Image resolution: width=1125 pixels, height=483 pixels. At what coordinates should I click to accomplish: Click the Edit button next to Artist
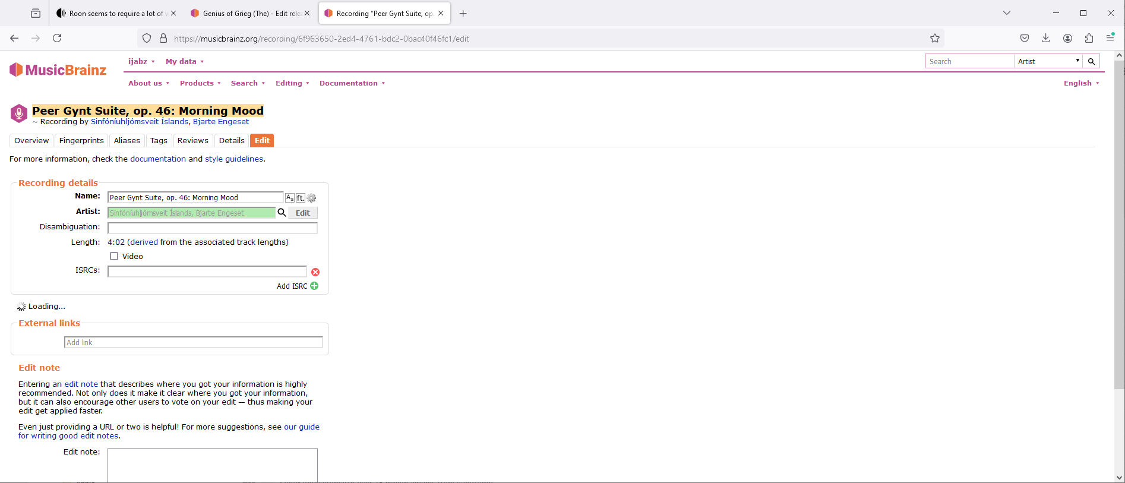point(303,213)
